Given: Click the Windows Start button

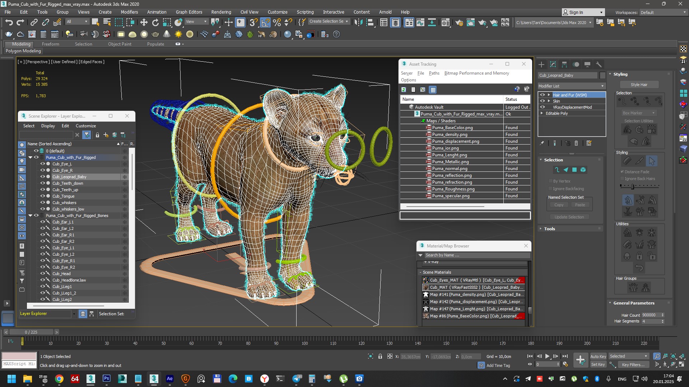Looking at the screenshot, I should pos(11,378).
